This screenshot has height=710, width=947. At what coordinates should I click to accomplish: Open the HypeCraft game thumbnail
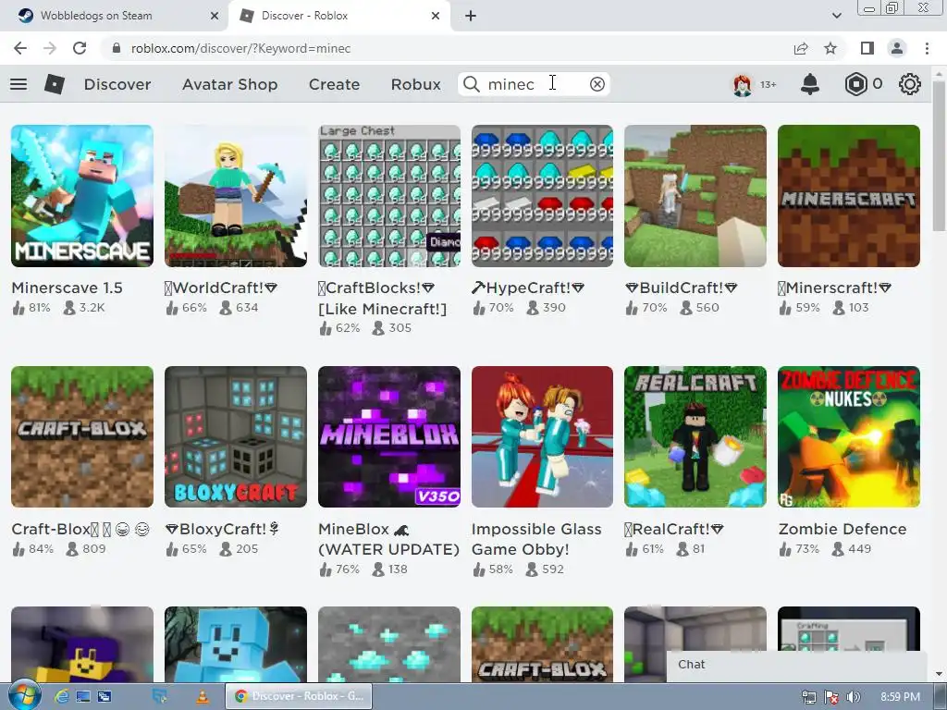[542, 196]
